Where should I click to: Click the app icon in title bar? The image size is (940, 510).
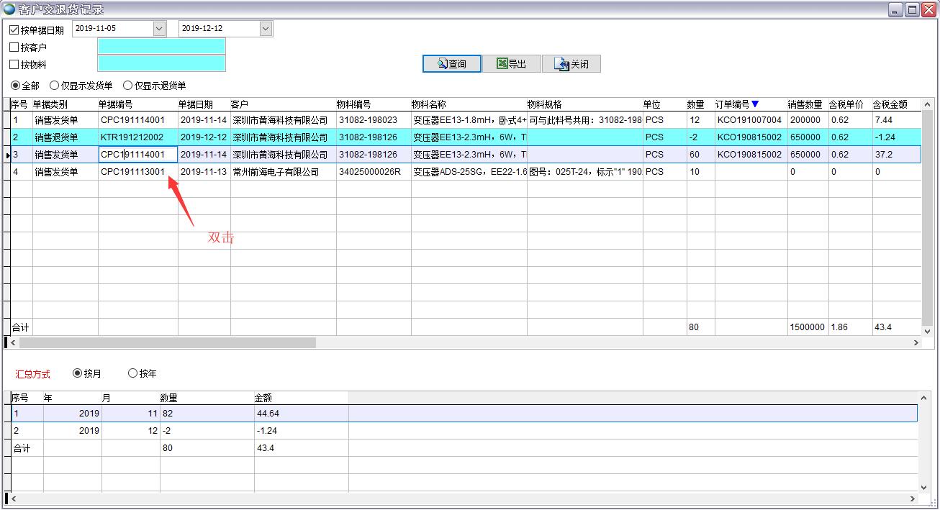pyautogui.click(x=9, y=9)
